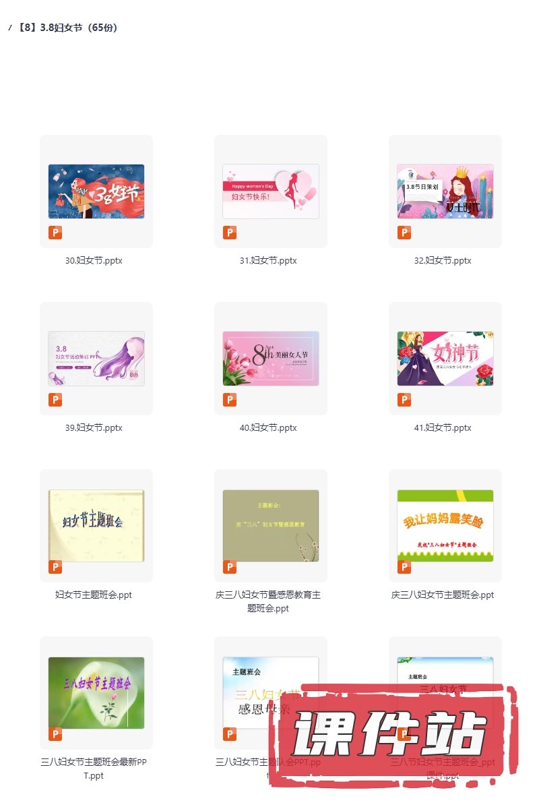Viewport: 539px width, 809px height.
Task: Click the PowerPoint icon on 30.妇女节.pptx
Action: point(55,233)
